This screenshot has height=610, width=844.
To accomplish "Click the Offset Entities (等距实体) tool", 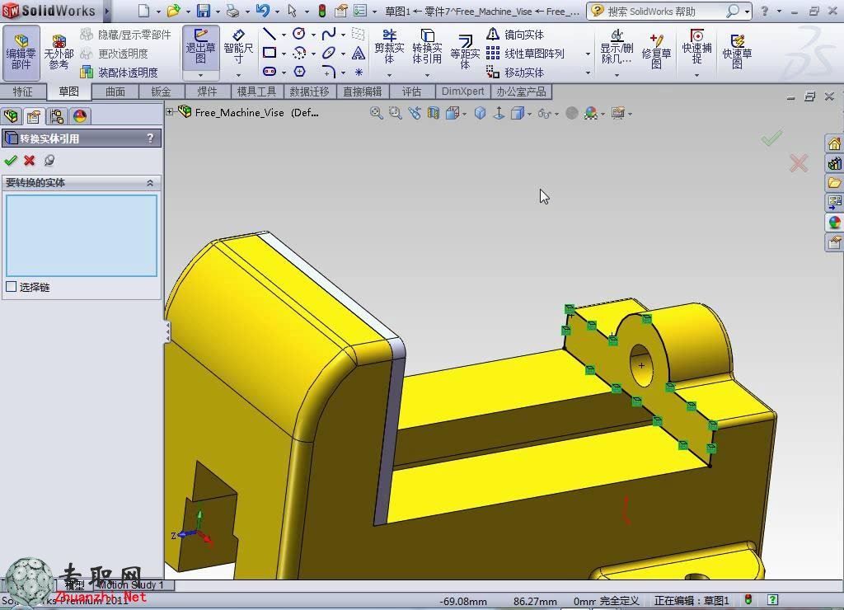I will pos(465,51).
